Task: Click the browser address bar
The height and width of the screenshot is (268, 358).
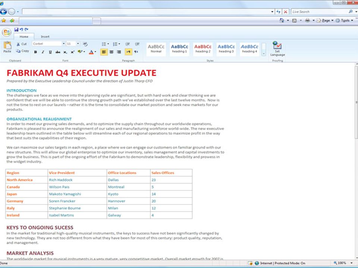Action: 146,12
